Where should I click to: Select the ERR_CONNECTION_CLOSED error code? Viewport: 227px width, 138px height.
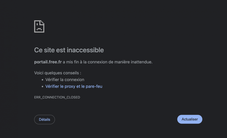point(57,97)
